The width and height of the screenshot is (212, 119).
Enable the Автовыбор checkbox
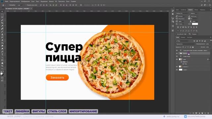click(x=8, y=5)
